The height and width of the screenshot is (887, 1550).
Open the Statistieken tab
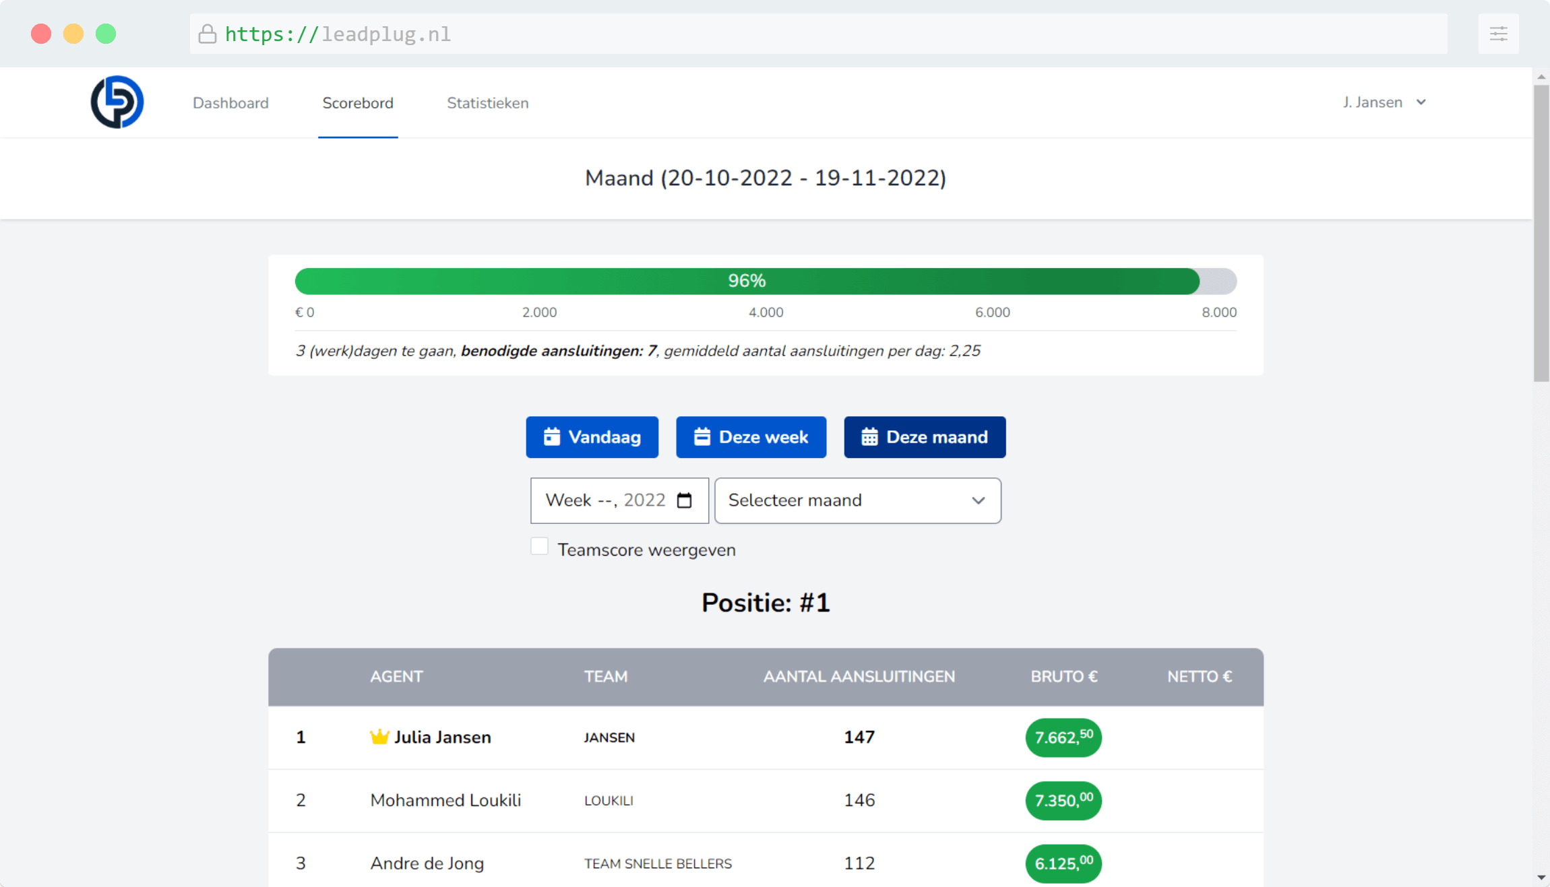[x=487, y=102]
